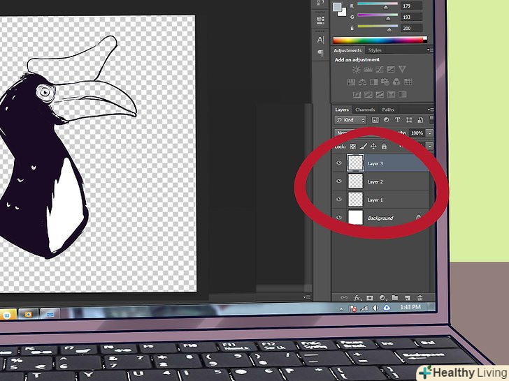Add a Selective Color adjustment
This screenshot has height=381, width=509.
[x=391, y=95]
